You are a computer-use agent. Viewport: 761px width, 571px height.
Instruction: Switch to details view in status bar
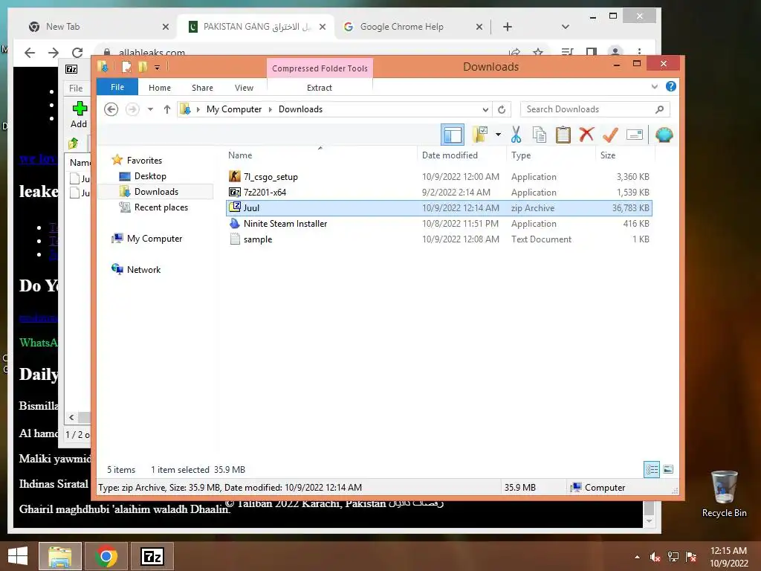click(x=651, y=469)
